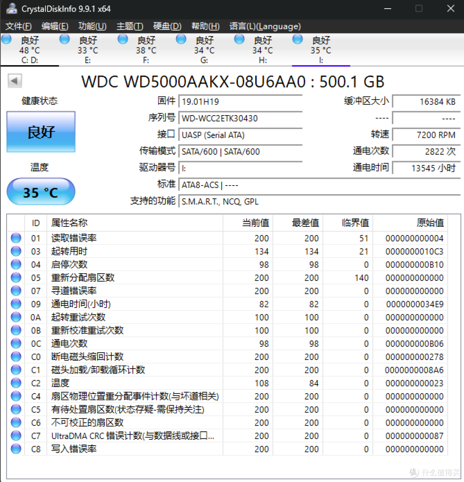Image resolution: width=464 pixels, height=482 pixels.
Task: Click status icon for 04 启停次数
Action: (x=16, y=264)
